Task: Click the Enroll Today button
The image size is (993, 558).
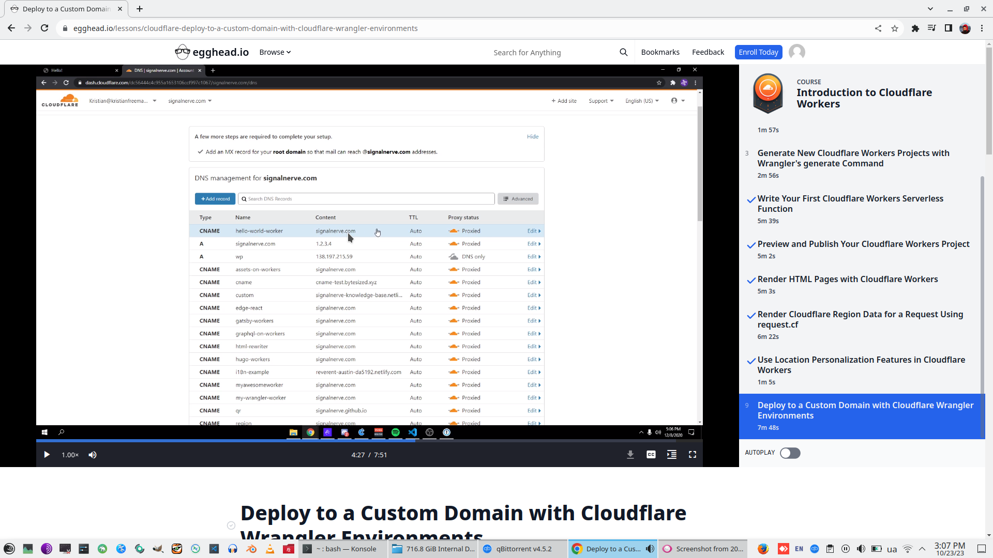Action: tap(758, 52)
